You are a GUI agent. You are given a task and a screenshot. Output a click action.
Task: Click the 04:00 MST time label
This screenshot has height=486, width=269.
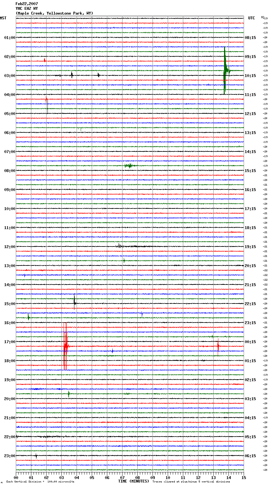[9, 95]
